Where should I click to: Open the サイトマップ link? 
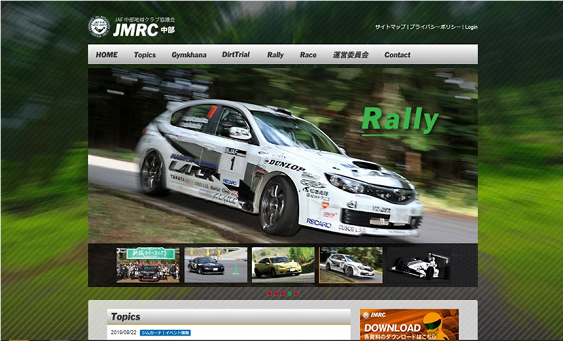pyautogui.click(x=390, y=27)
